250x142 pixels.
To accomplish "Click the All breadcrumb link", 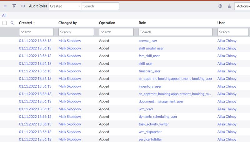I will pos(4,15).
